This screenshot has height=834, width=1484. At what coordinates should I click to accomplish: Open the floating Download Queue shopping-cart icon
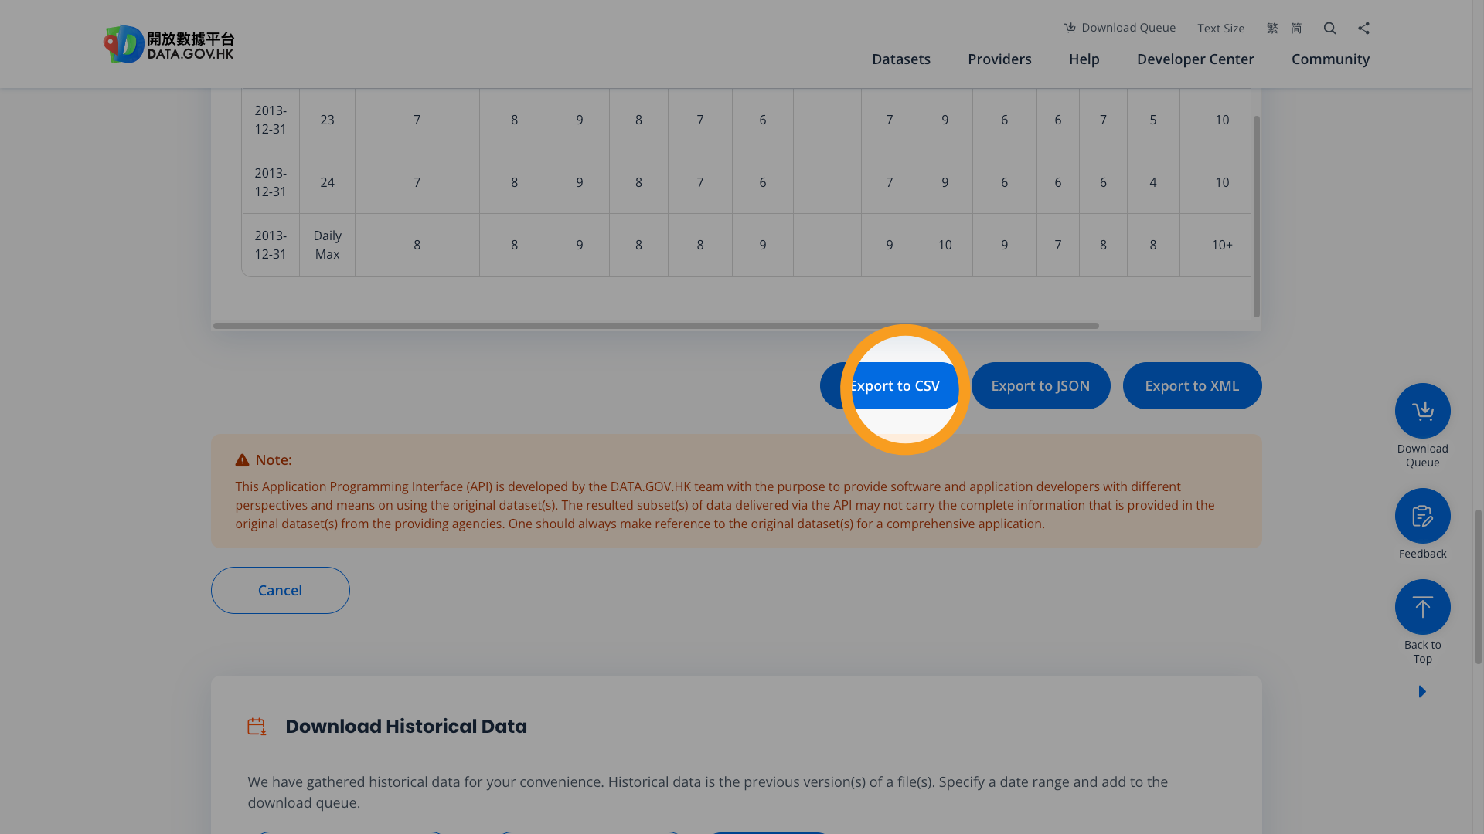pos(1422,410)
